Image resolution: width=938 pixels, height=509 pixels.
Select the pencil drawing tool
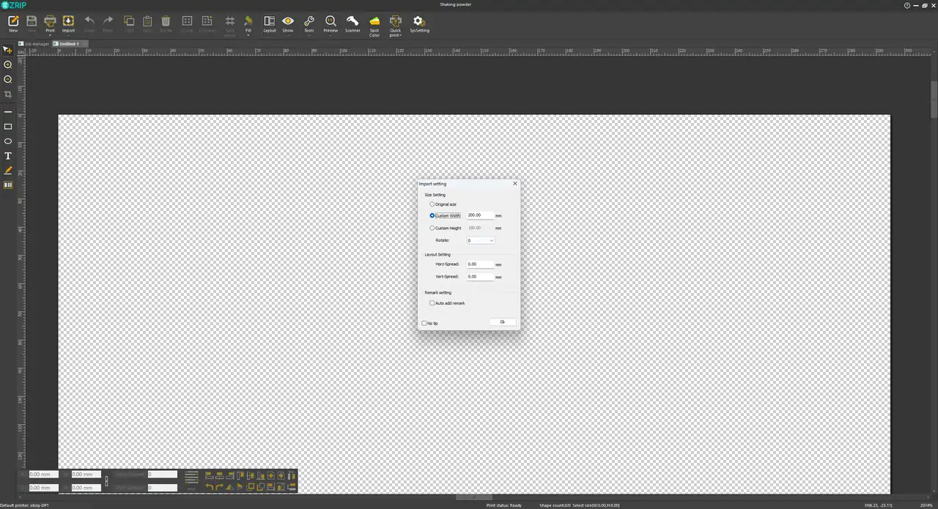point(8,171)
